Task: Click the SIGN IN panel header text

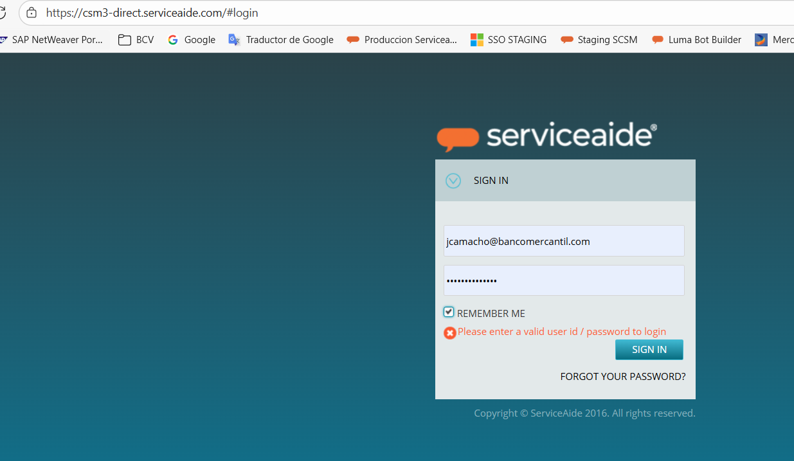Action: [x=491, y=181]
